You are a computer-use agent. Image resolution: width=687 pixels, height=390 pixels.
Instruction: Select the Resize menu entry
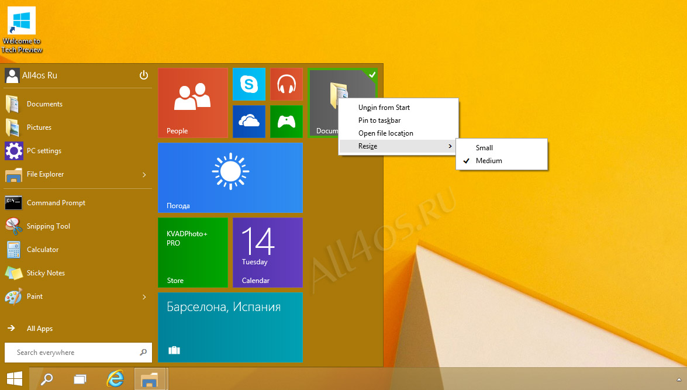pos(398,146)
